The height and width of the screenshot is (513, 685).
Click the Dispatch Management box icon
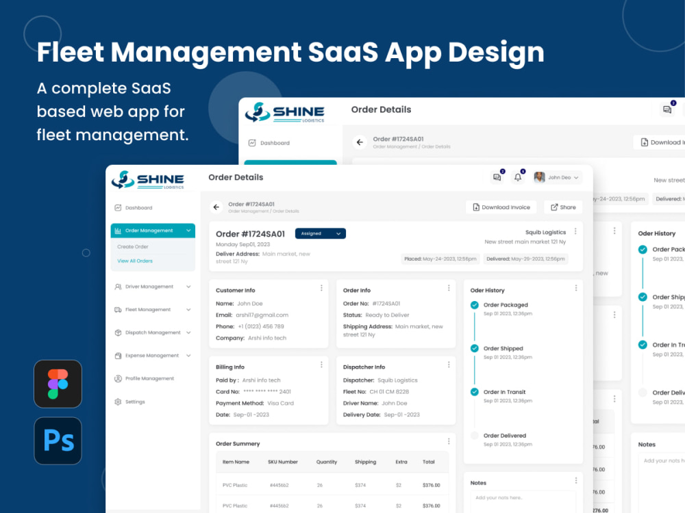[x=118, y=332]
